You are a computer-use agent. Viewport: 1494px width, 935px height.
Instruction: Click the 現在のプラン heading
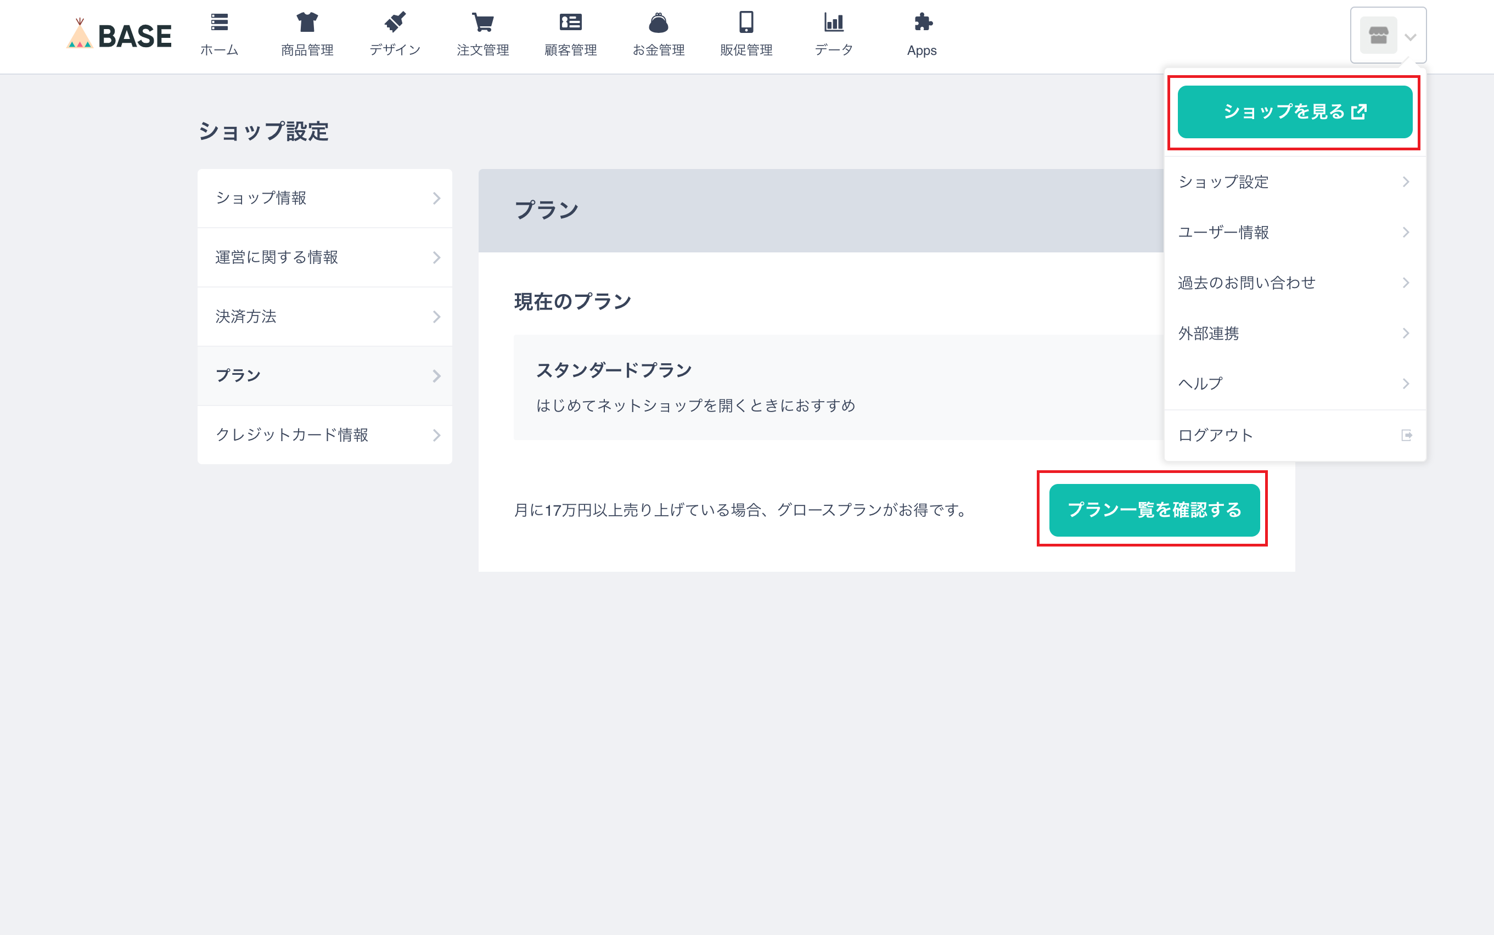point(572,302)
